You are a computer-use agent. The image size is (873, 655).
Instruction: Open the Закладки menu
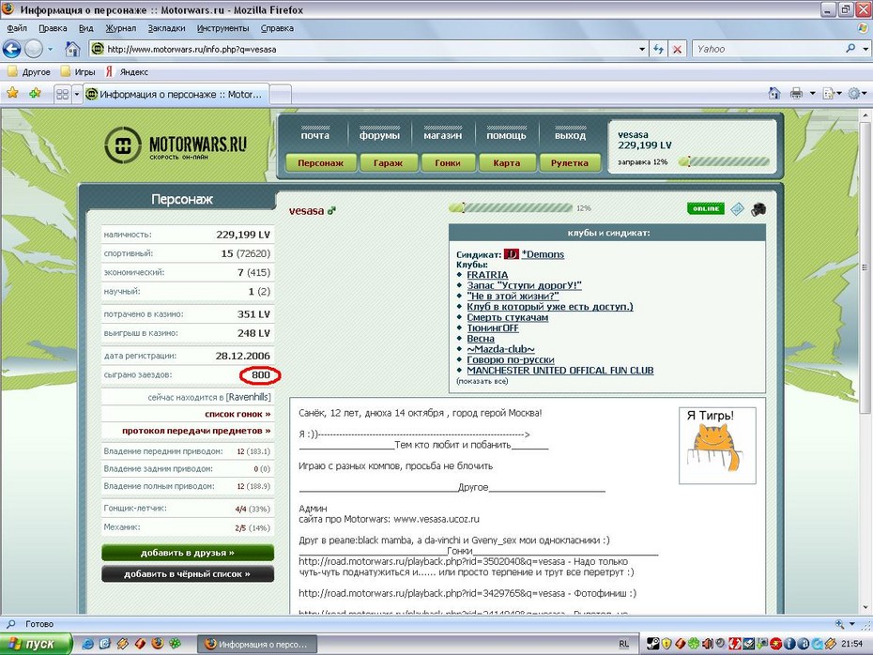click(166, 28)
